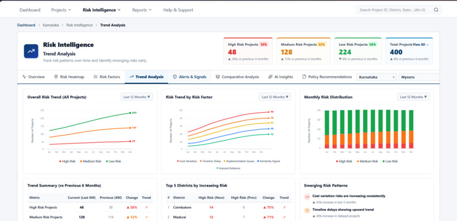Click the Policy Recommendations document icon
457x221 pixels.
coord(304,77)
